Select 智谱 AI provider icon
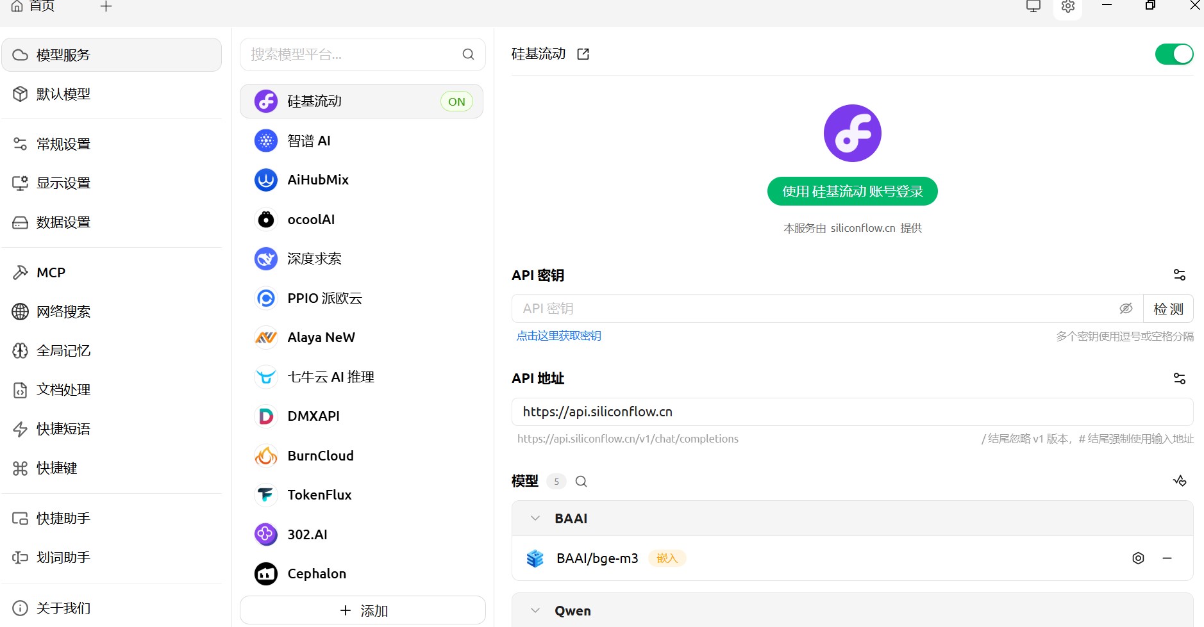The width and height of the screenshot is (1204, 627). coord(266,141)
